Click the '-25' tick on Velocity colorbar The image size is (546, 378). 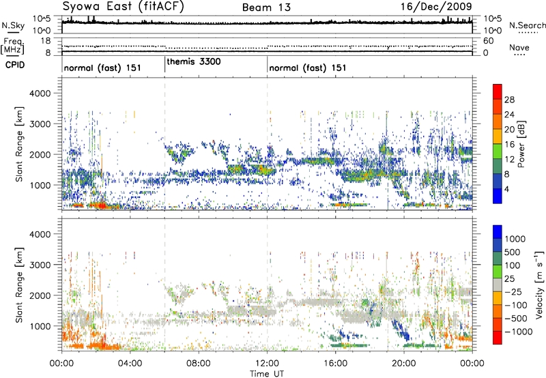(513, 292)
